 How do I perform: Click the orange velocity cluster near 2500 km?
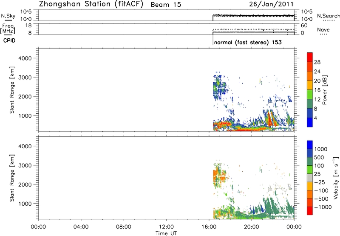click(218, 176)
